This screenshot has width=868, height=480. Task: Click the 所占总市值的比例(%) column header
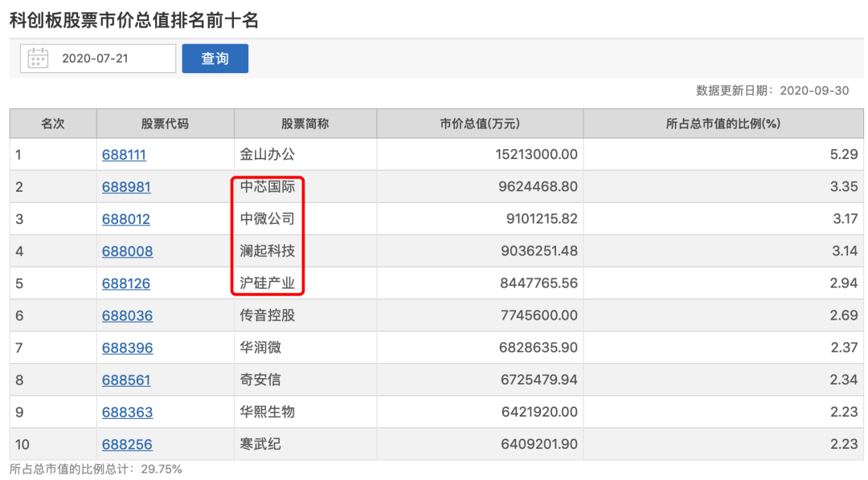pyautogui.click(x=723, y=124)
